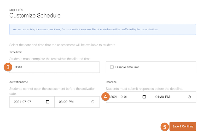Select the activation date 2021-07-07 field
The height and width of the screenshot is (139, 209).
coord(26,102)
